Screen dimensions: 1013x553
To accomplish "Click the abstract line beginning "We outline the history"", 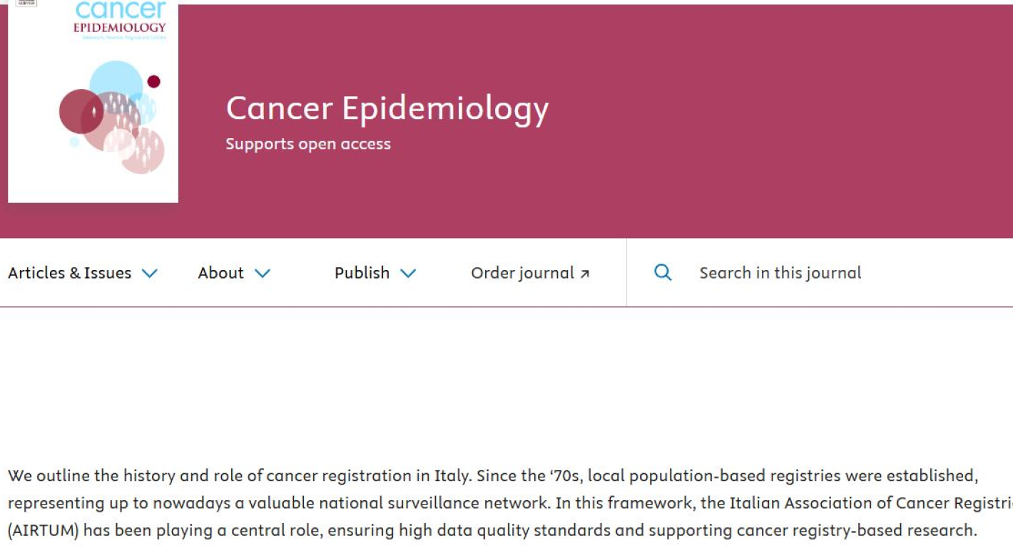I will pos(492,475).
